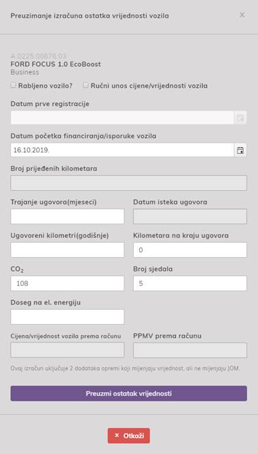Click the FORD FOCUS 1.0 EcoBoost title
The width and height of the screenshot is (258, 454).
click(56, 64)
